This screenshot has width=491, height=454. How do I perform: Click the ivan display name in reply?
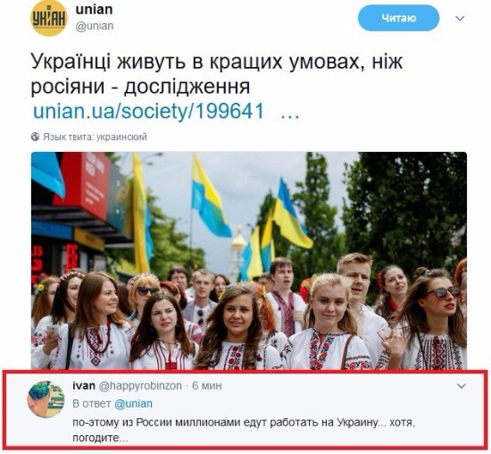pos(84,385)
